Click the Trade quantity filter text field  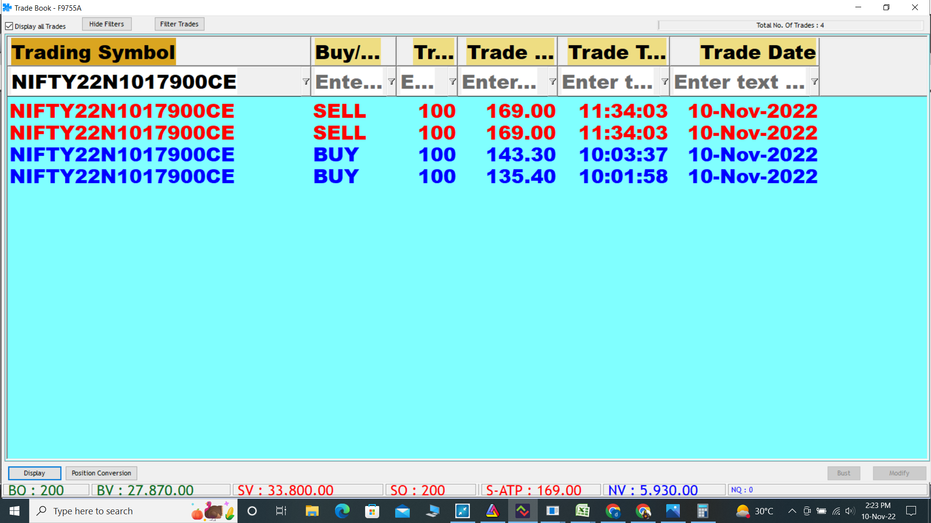pos(423,81)
